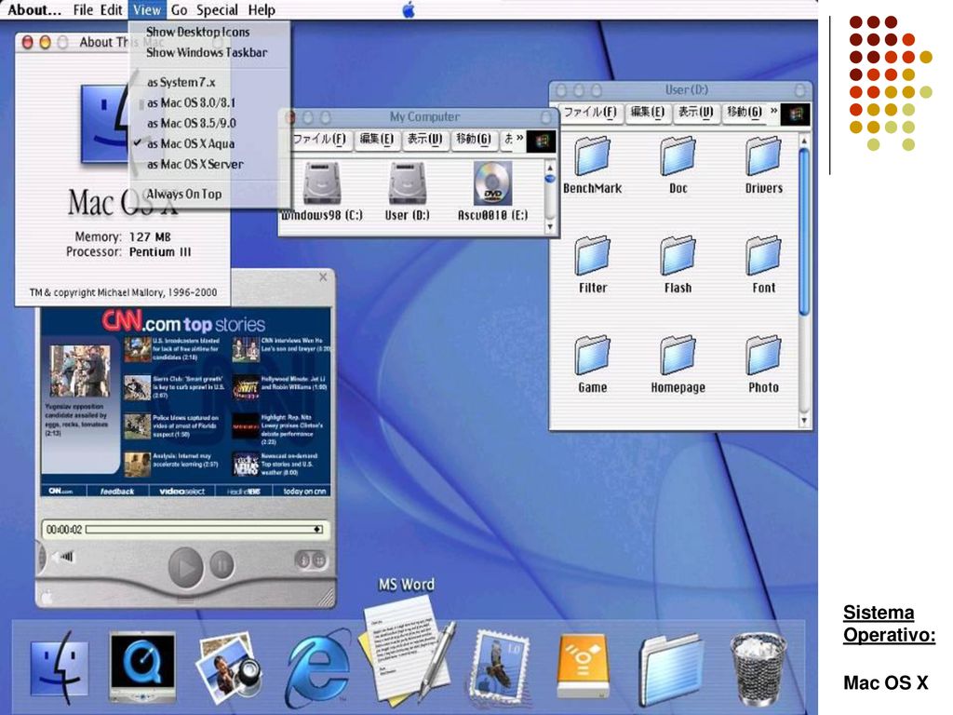The width and height of the screenshot is (953, 715).
Task: Open the 編集(E) menu in User (D:)
Action: click(648, 112)
